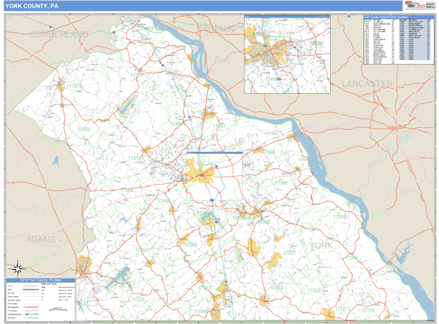This screenshot has height=324, width=439.
Task: Click ZIP code label 17339
Action: (x=137, y=75)
